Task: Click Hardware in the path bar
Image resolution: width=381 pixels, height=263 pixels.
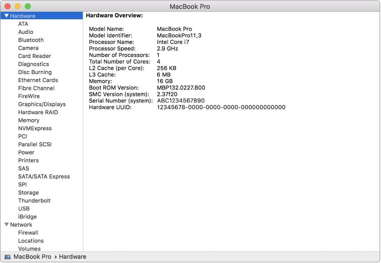Action: [73, 257]
